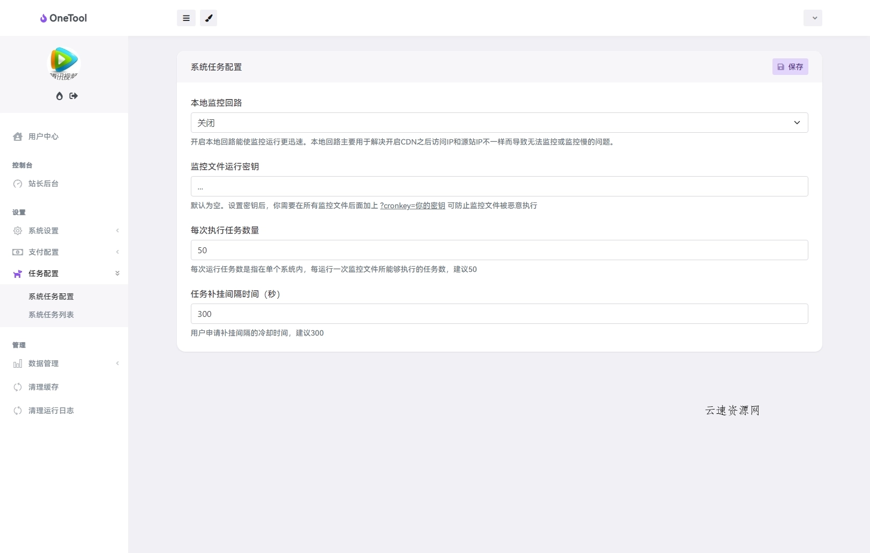Click the 监控文件运行密钥 input field
This screenshot has height=553, width=870.
click(499, 186)
